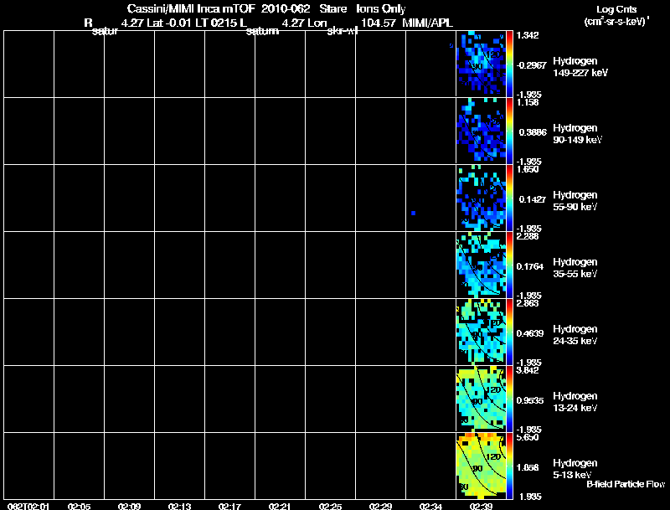Click the colorbar midpoint value "0.1764"

pos(530,266)
